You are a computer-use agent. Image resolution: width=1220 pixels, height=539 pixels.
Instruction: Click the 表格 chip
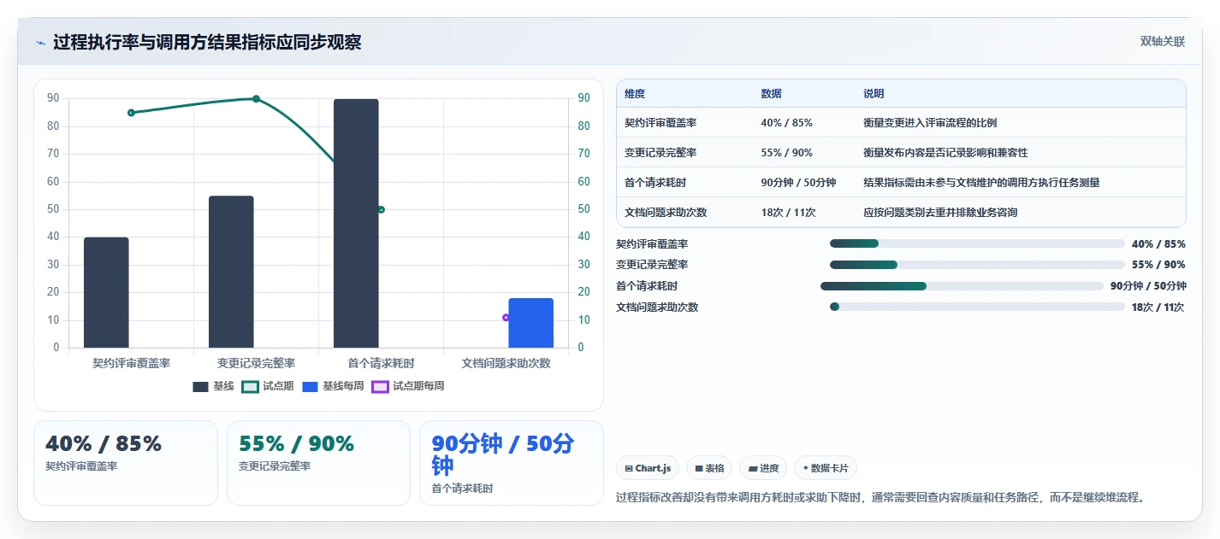pos(709,468)
